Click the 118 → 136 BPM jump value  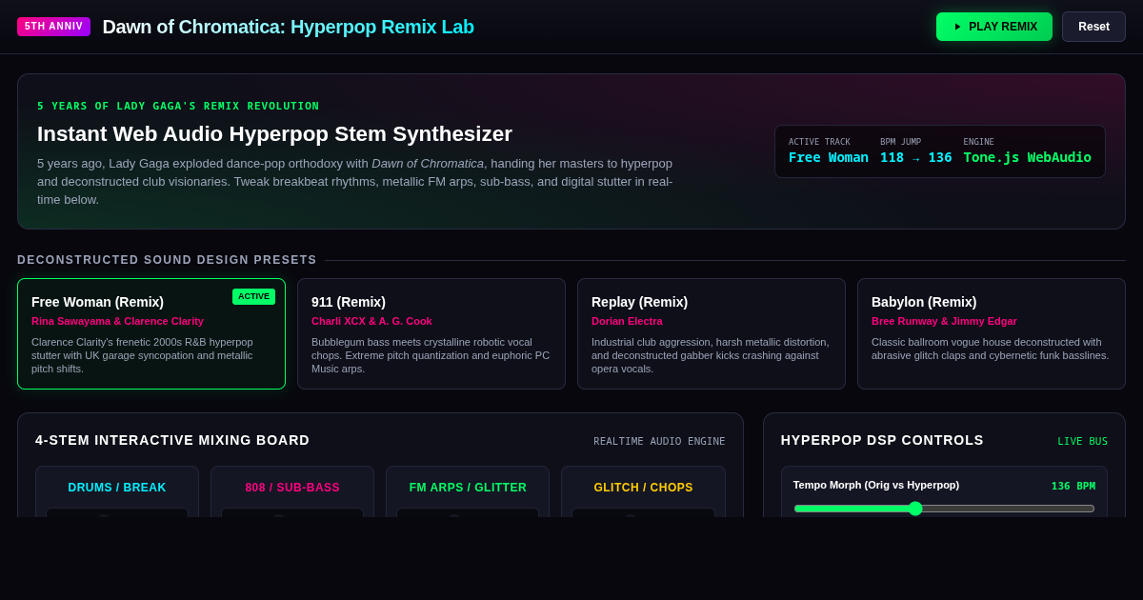[915, 157]
